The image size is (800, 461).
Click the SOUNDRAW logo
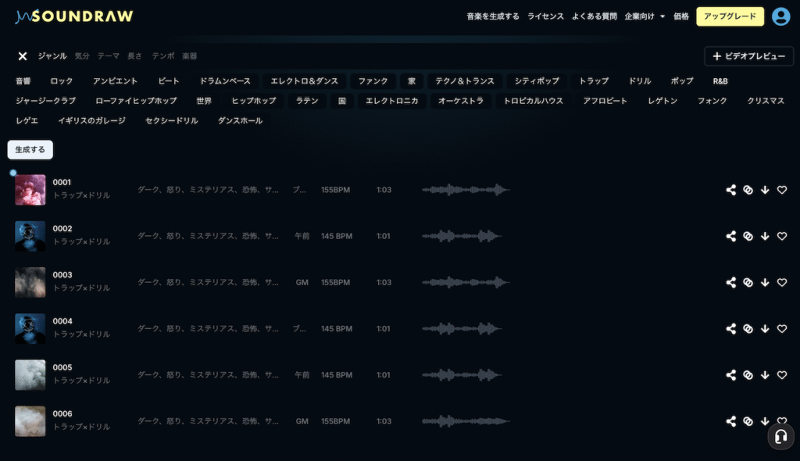74,16
